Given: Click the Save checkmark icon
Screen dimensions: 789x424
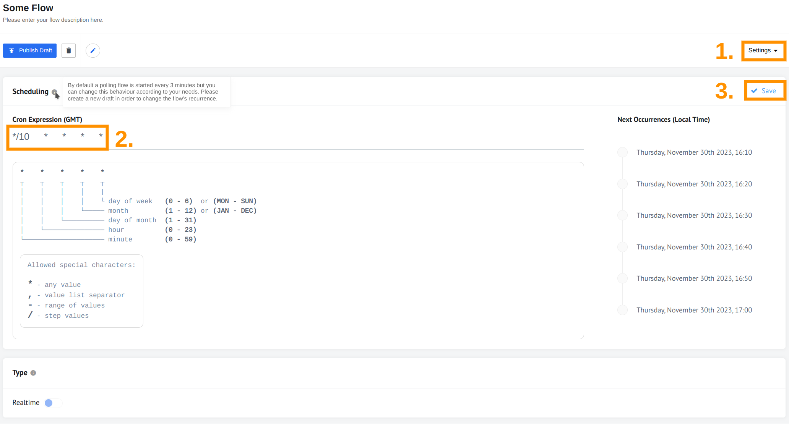Looking at the screenshot, I should tap(754, 90).
